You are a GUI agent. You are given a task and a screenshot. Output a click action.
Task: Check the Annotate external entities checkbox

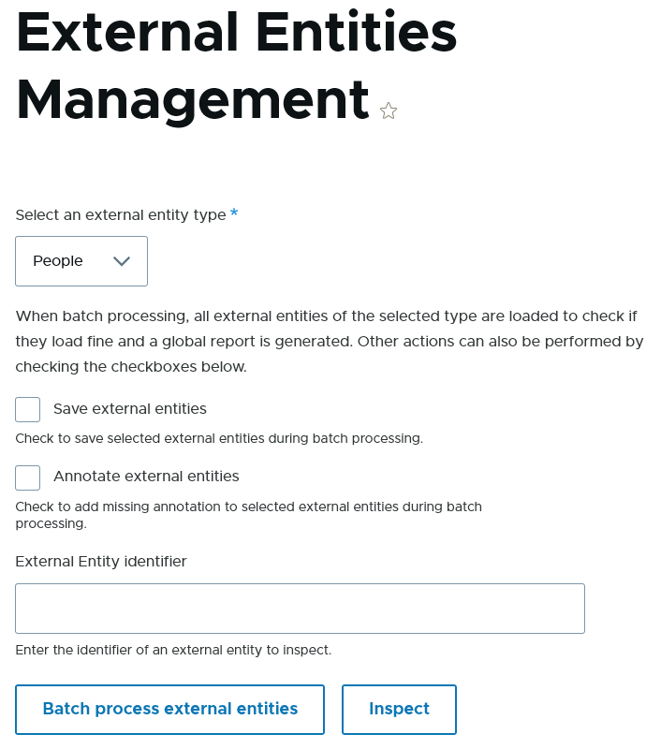[28, 477]
